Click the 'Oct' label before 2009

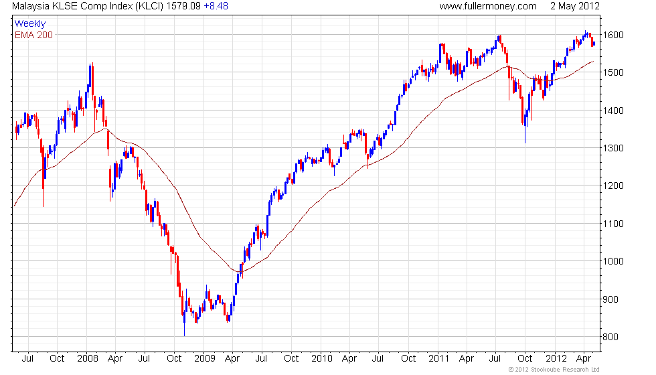tap(174, 359)
